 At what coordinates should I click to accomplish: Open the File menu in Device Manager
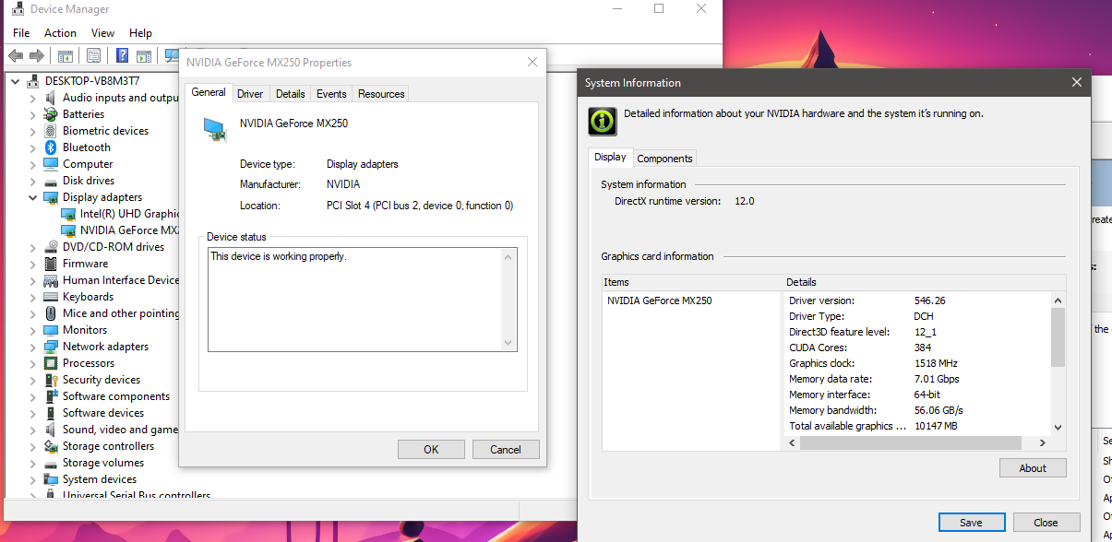(21, 33)
